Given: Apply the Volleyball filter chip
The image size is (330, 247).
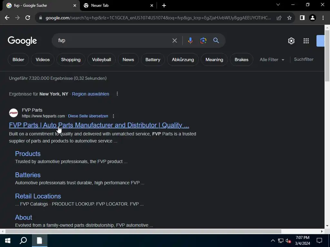Looking at the screenshot, I should [102, 59].
